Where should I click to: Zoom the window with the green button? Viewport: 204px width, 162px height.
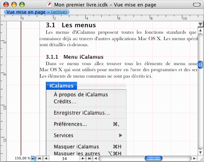[x=22, y=5]
